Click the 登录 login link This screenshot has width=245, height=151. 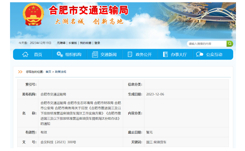(x=97, y=43)
